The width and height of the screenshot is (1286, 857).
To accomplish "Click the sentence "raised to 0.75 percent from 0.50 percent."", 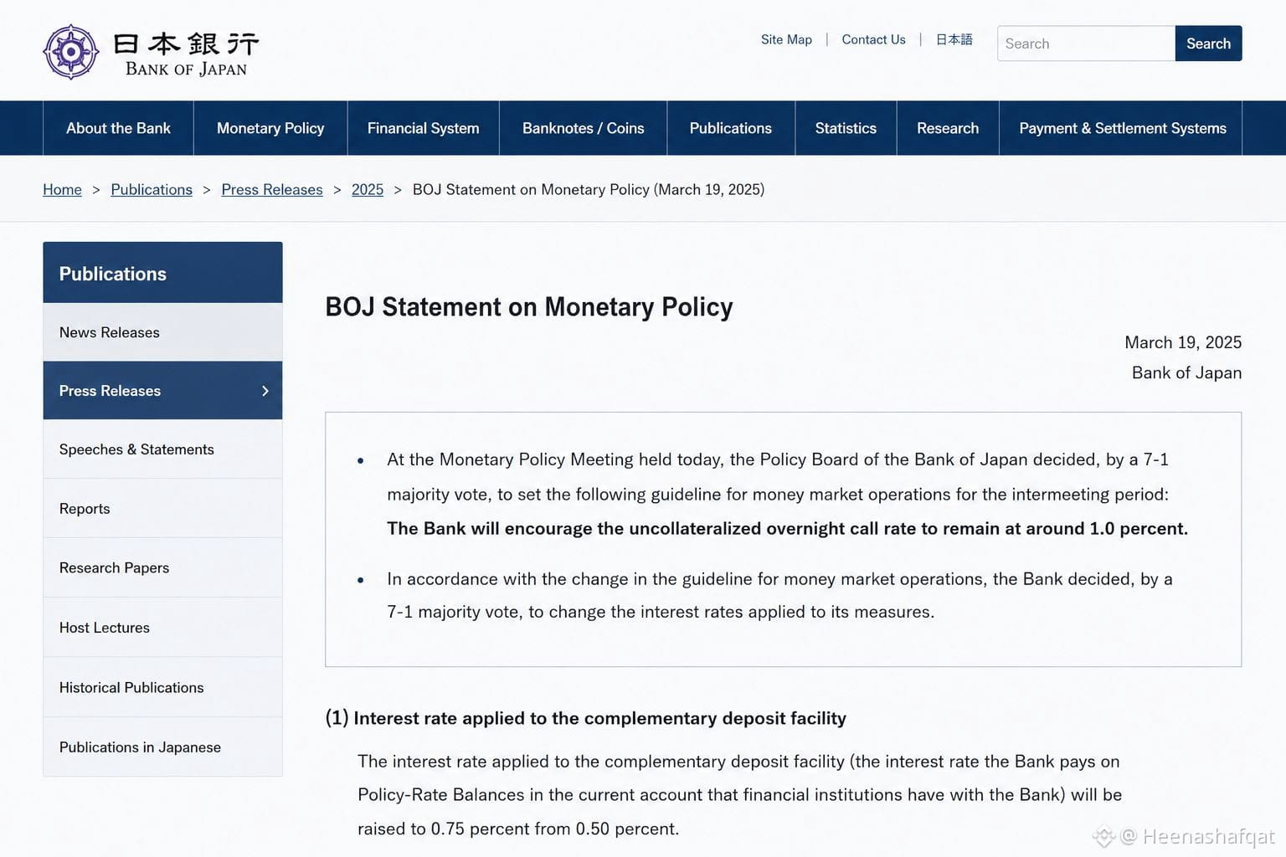I will [518, 829].
